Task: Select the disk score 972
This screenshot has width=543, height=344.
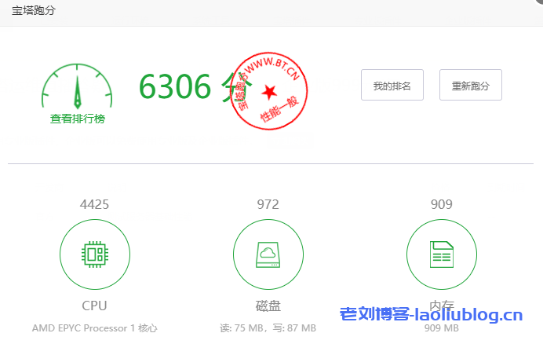Action: coord(268,205)
